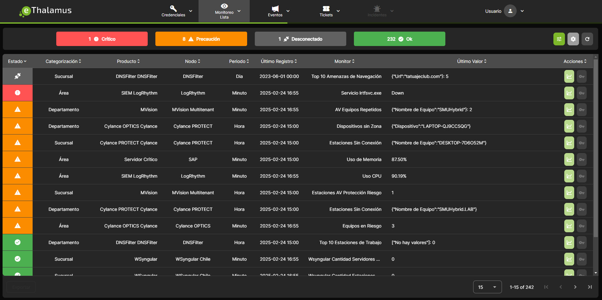
Task: Toggle the Crítico status filter
Action: 102,39
